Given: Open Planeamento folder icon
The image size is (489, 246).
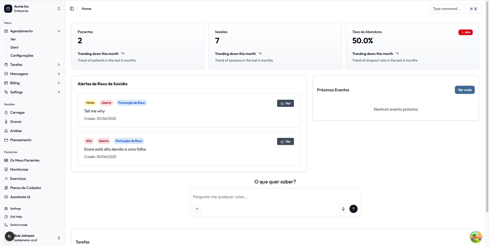Looking at the screenshot, I should 6,140.
